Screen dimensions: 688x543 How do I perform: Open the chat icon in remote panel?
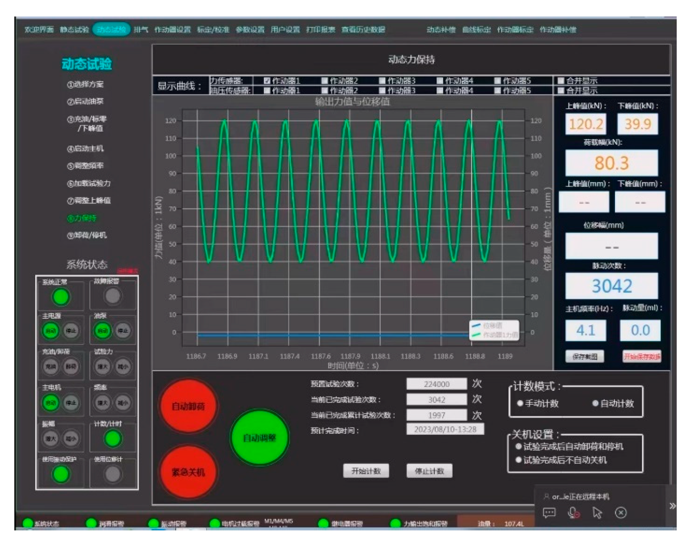[x=549, y=513]
